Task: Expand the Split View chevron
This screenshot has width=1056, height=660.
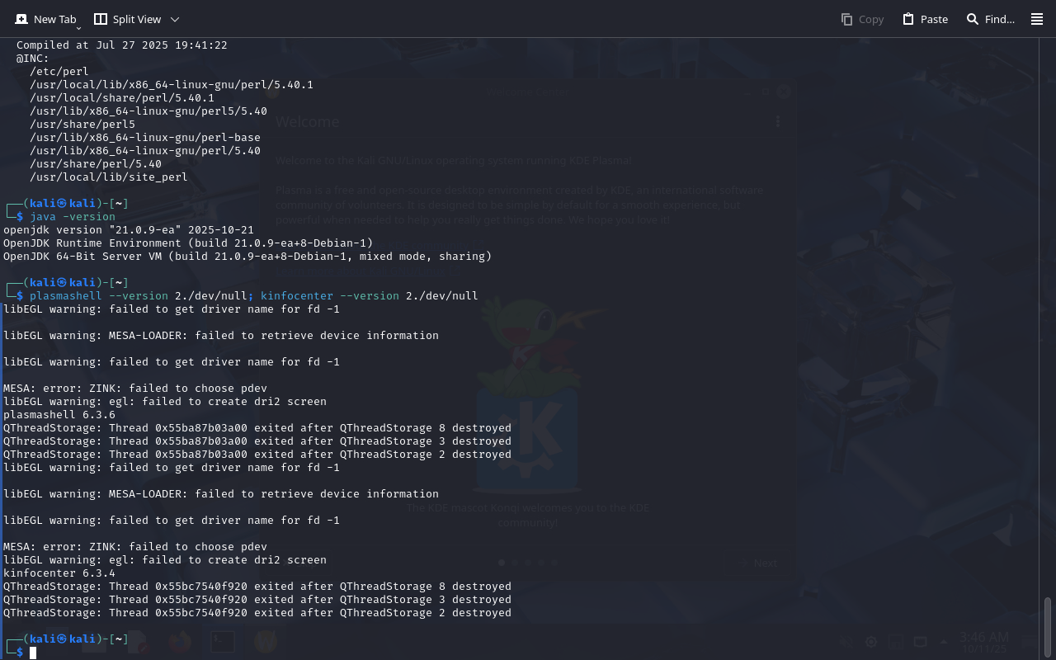Action: tap(174, 19)
